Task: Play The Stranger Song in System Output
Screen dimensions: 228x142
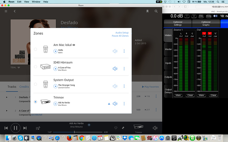Action: tap(56, 86)
